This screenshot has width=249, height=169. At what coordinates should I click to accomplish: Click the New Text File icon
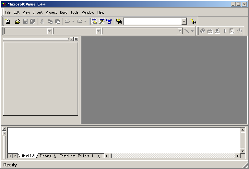click(7, 21)
